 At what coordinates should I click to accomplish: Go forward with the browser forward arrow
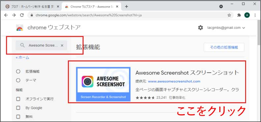(14, 15)
